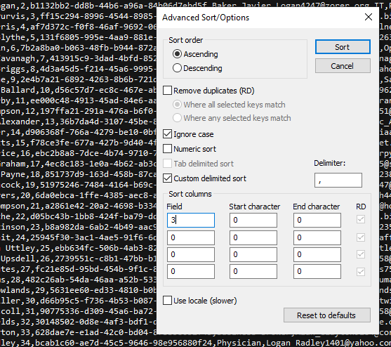Click third-row Start character input
The image size is (391, 347).
tap(253, 254)
